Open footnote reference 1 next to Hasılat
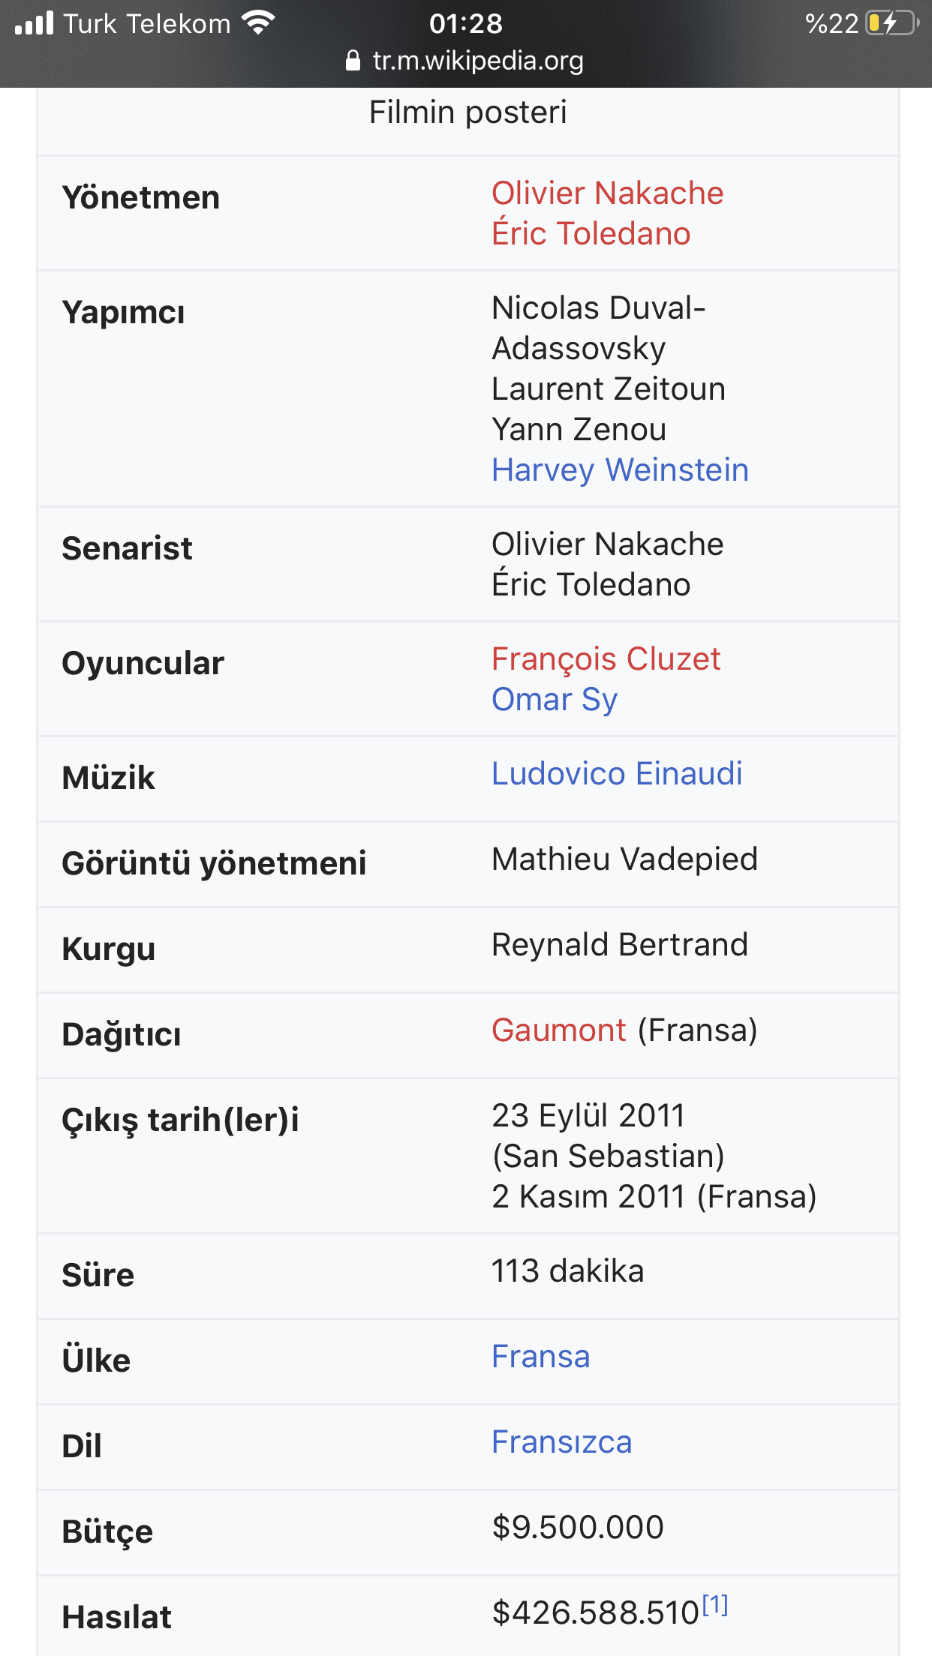 (715, 1605)
